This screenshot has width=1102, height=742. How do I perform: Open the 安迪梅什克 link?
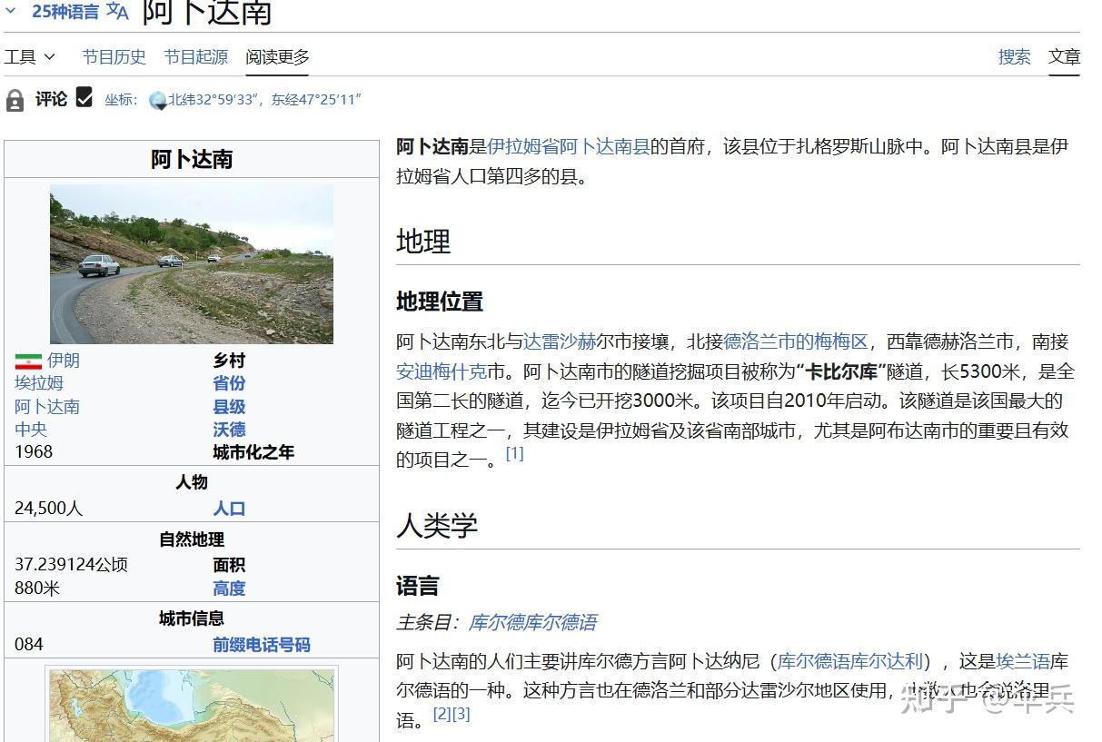pos(442,371)
